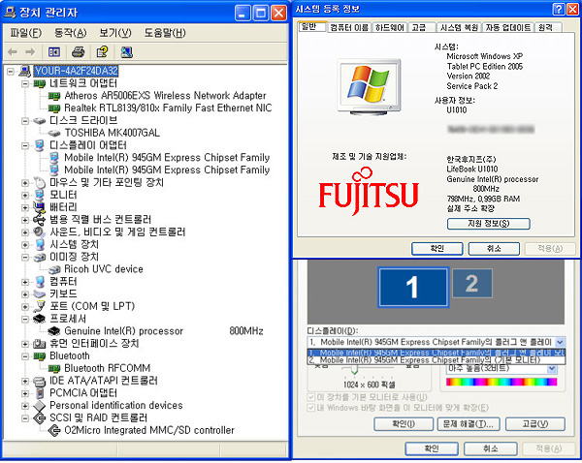The width and height of the screenshot is (582, 463).
Task: Click 취소 in System Properties dialog
Action: (x=494, y=248)
